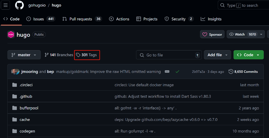Expand the Add file dropdown
Screen dimensions: 269x138
point(217,55)
